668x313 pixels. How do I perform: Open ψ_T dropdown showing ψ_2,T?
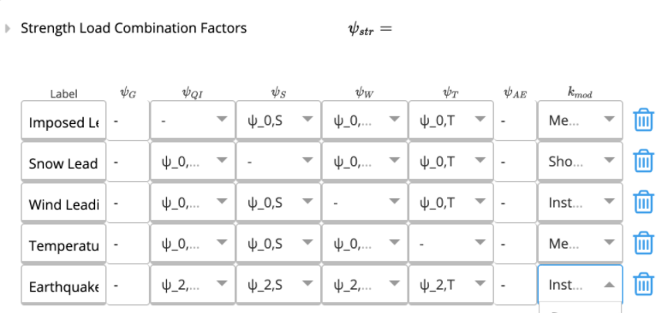[451, 284]
